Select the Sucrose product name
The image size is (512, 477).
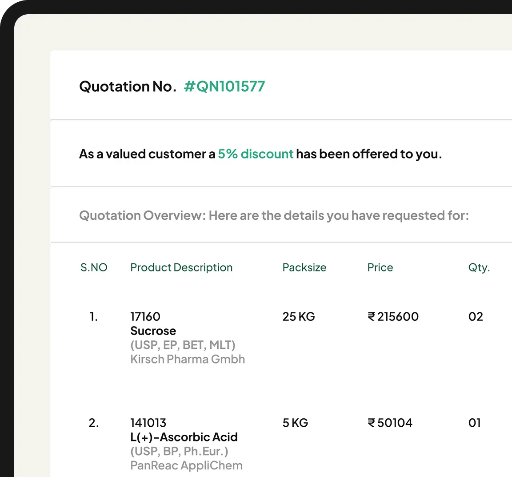(153, 331)
